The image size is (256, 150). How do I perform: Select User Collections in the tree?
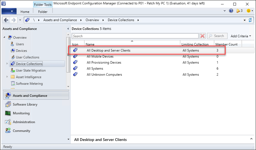click(x=28, y=57)
